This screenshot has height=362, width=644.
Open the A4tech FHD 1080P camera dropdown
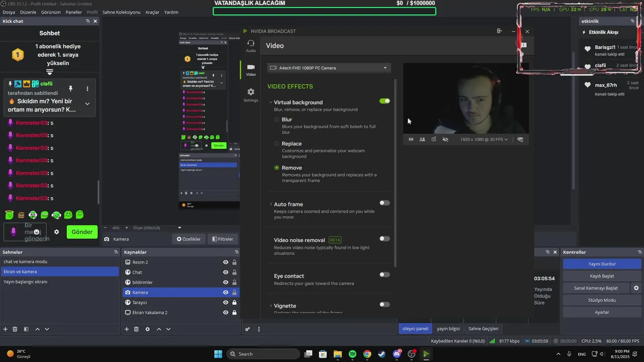329,68
